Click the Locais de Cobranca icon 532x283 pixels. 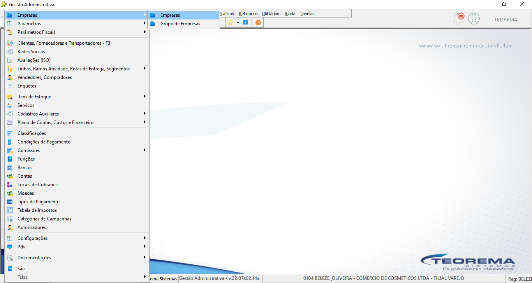tap(10, 185)
